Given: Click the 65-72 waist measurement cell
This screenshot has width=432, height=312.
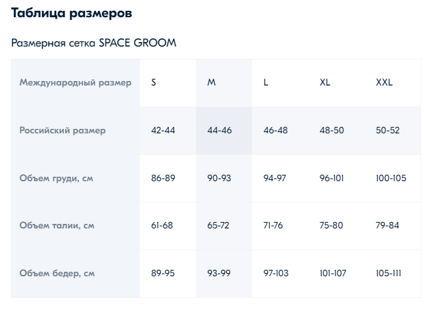Looking at the screenshot, I should (219, 226).
